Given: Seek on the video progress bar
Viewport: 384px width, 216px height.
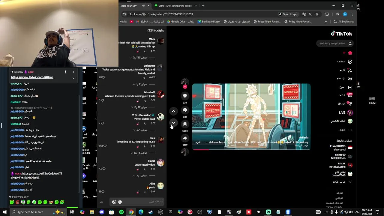Looking at the screenshot, I should pyautogui.click(x=251, y=149).
